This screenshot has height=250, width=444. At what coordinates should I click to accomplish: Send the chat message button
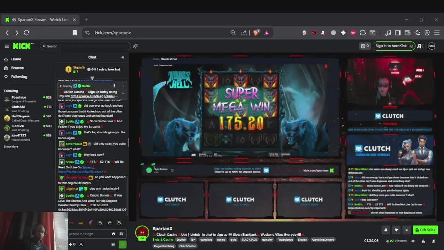[x=122, y=244]
